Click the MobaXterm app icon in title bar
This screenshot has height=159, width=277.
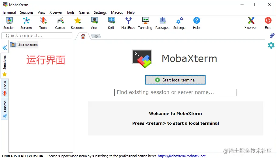[x=5, y=5]
